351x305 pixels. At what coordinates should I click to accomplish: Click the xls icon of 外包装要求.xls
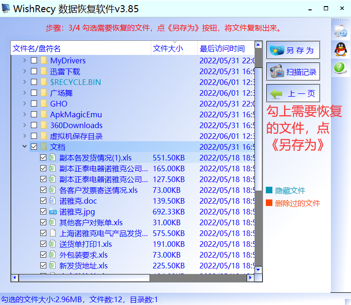pos(52,254)
